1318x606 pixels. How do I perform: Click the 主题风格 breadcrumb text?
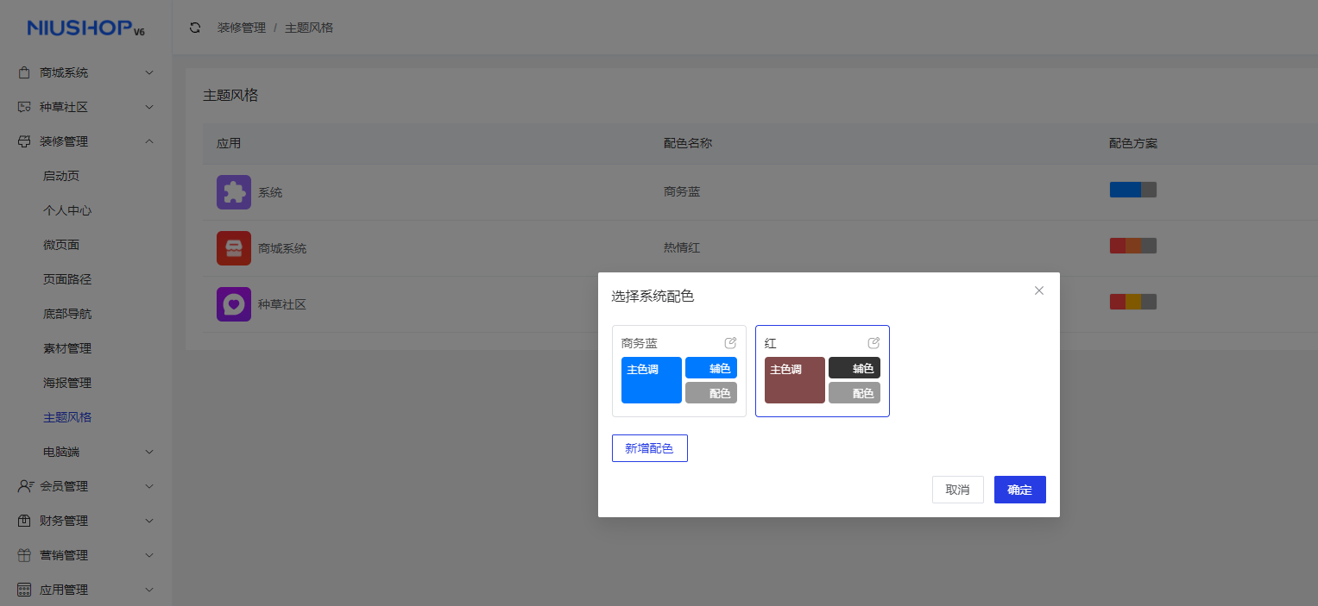[x=309, y=28]
